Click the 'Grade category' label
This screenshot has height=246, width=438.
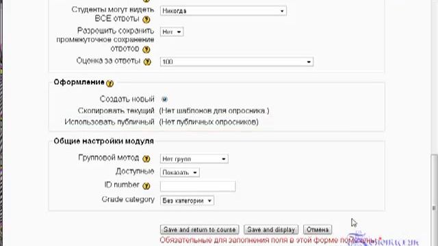[128, 200]
